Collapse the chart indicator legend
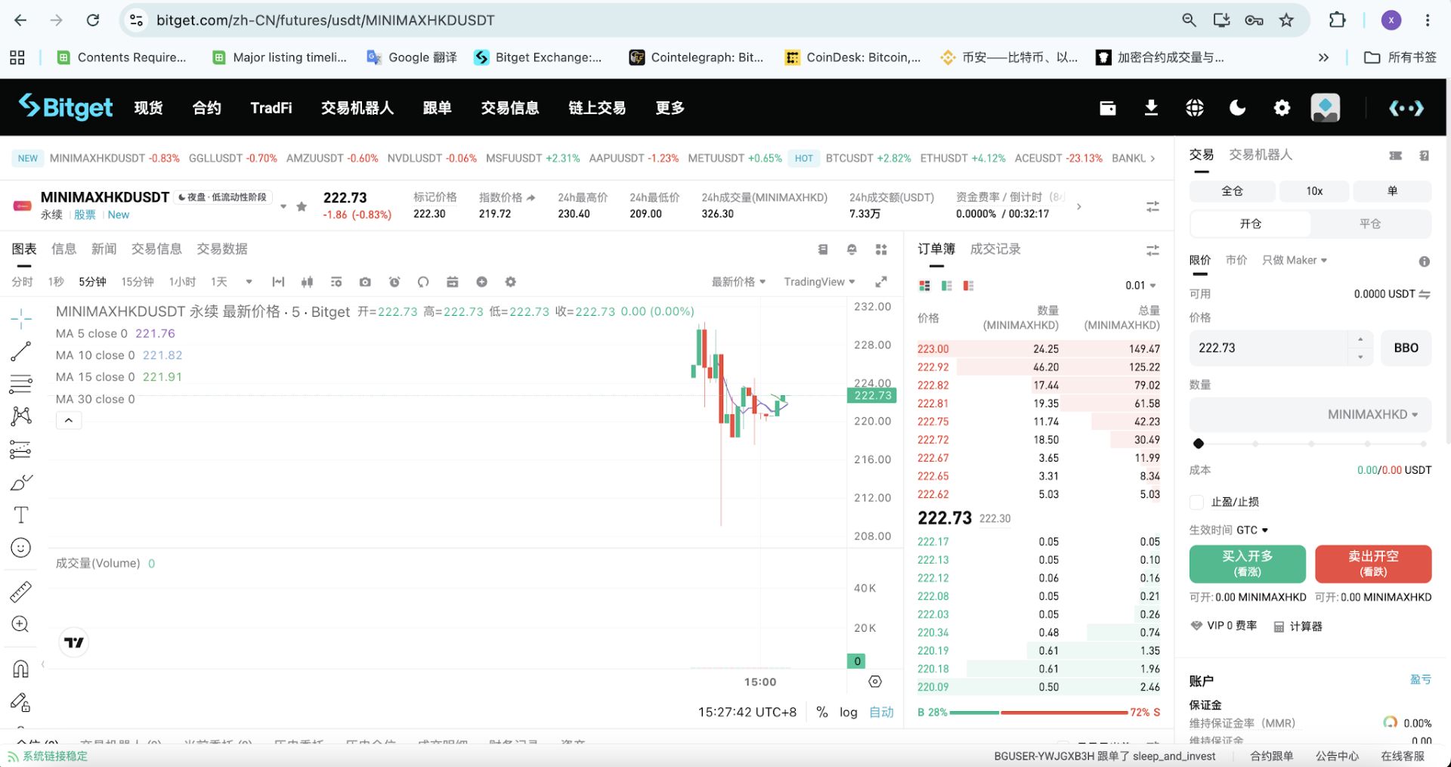1451x767 pixels. [x=69, y=420]
